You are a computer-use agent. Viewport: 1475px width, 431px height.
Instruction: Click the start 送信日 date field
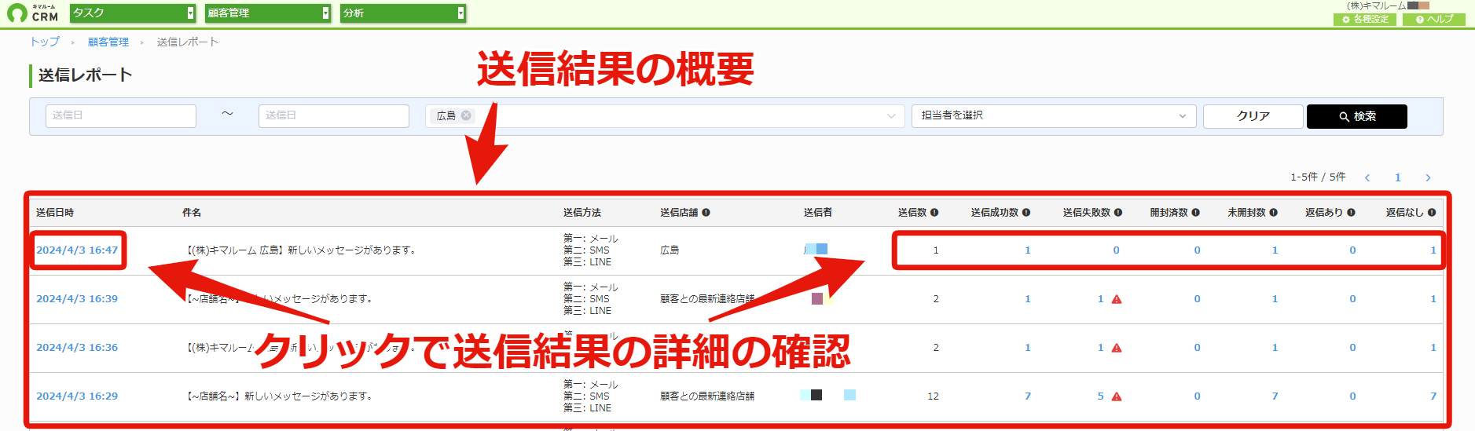[x=121, y=116]
